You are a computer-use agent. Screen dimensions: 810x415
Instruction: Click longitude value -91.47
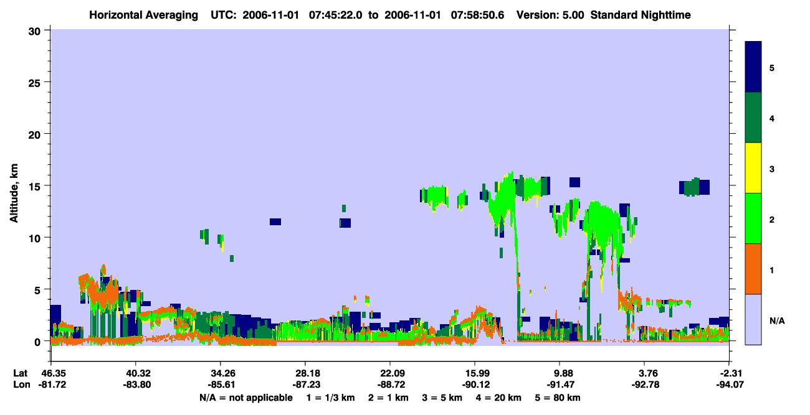560,385
